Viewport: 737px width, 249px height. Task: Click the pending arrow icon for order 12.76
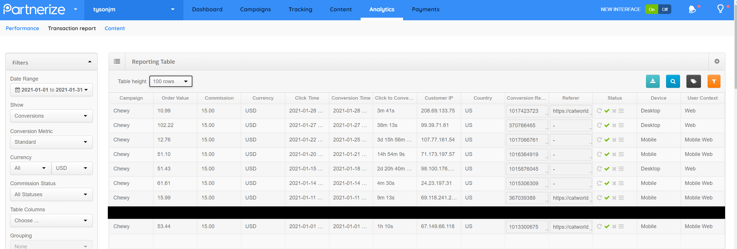point(599,140)
